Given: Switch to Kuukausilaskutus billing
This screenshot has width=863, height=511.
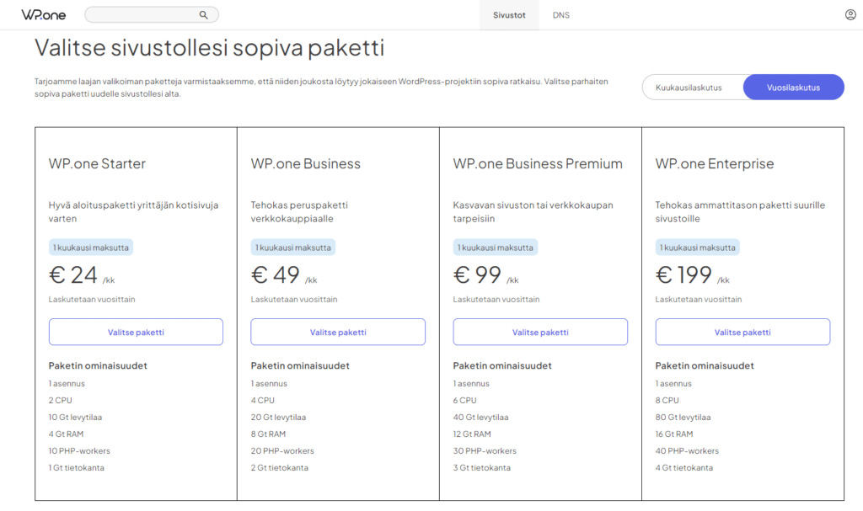Looking at the screenshot, I should pos(688,88).
